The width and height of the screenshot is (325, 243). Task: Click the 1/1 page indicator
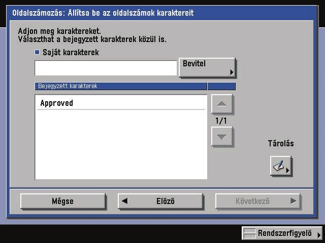coord(221,120)
